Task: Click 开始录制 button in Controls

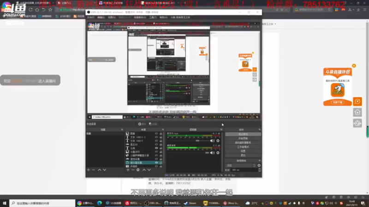Action: click(x=243, y=138)
